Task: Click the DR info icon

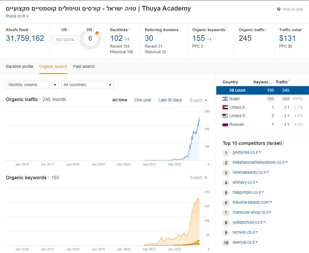Action: tap(93, 29)
